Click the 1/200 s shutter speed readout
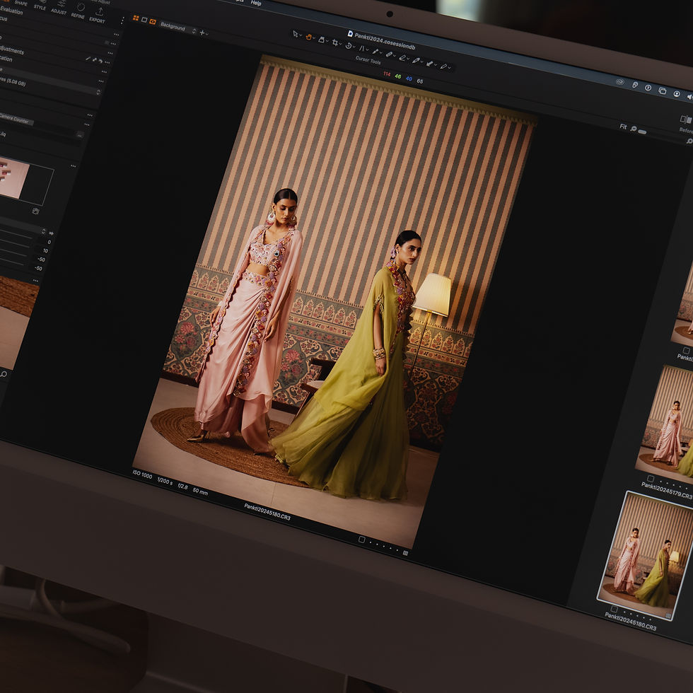Screen dimensions: 693x693 (165, 481)
